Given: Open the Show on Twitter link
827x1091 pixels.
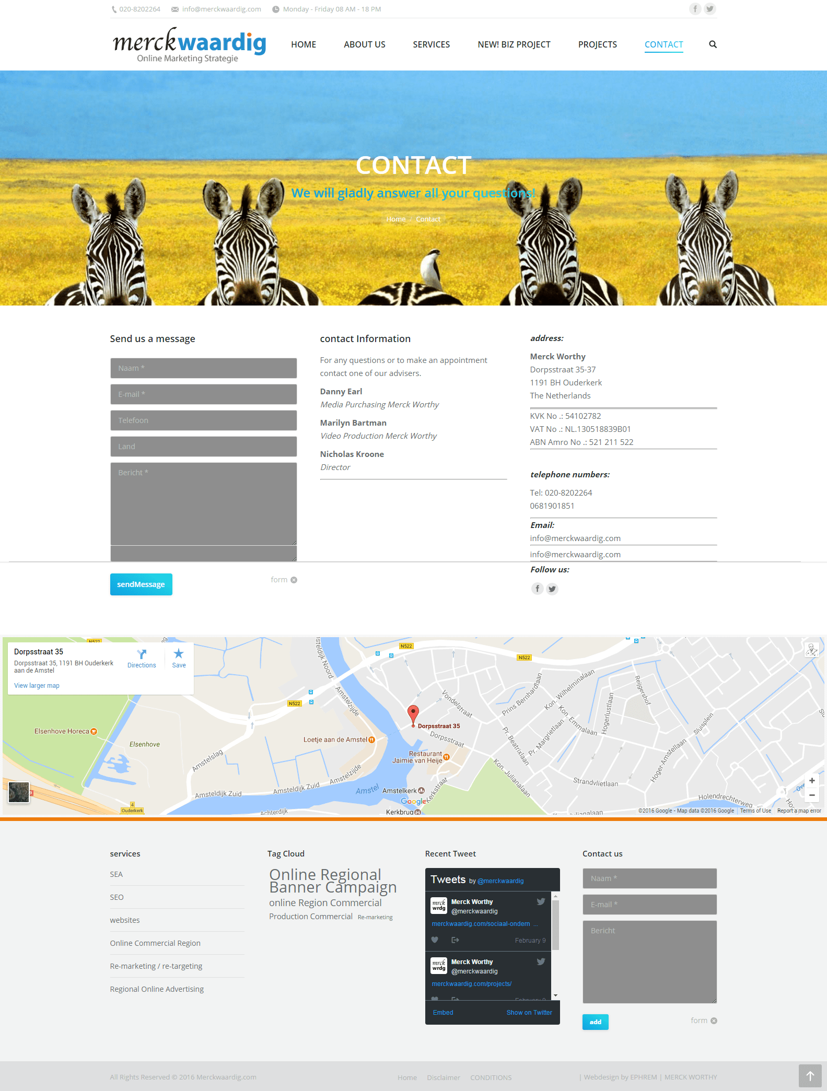Looking at the screenshot, I should click(529, 1013).
